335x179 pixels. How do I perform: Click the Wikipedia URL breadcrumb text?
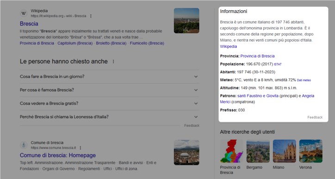pyautogui.click(x=59, y=16)
